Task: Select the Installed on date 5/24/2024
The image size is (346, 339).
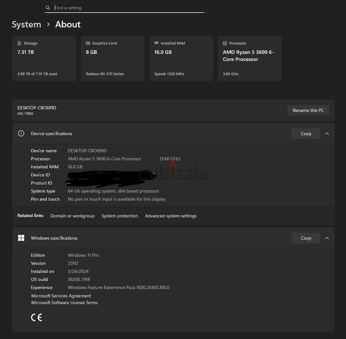Action: pos(78,271)
